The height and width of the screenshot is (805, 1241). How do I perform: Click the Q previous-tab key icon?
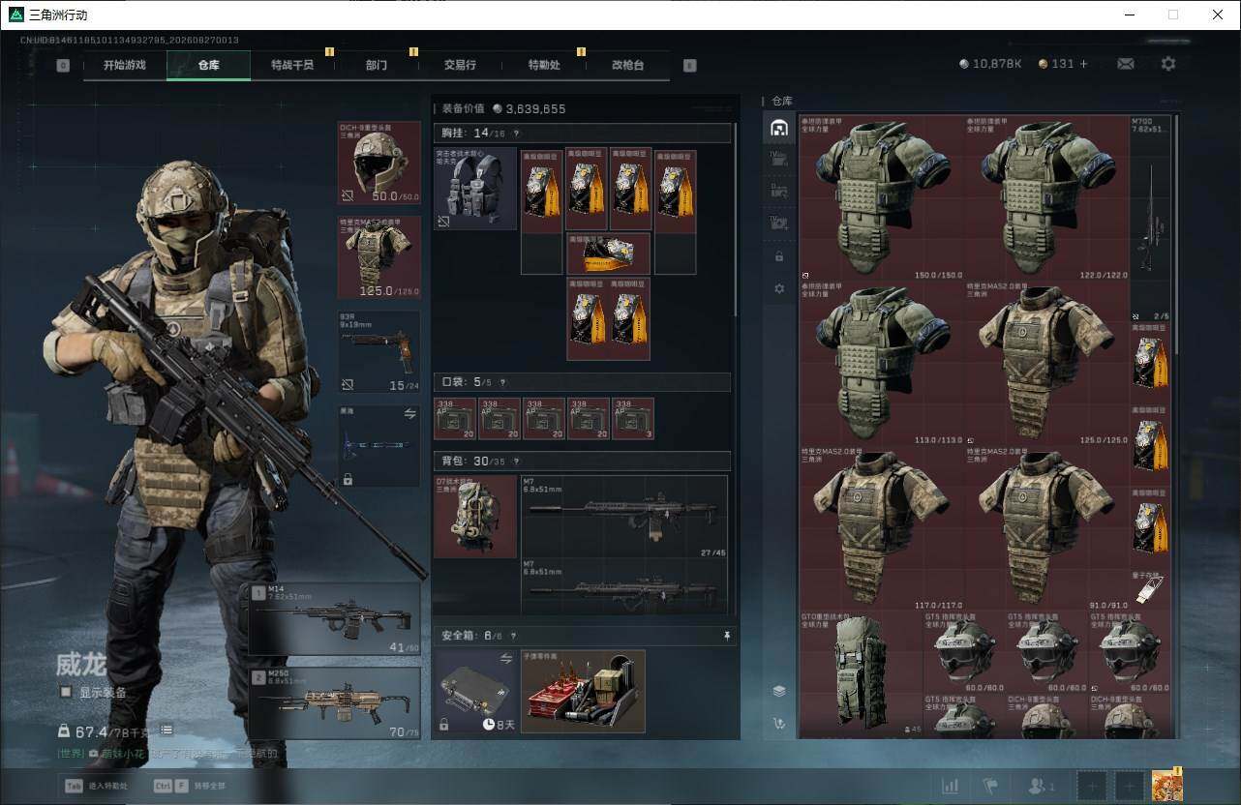click(63, 65)
